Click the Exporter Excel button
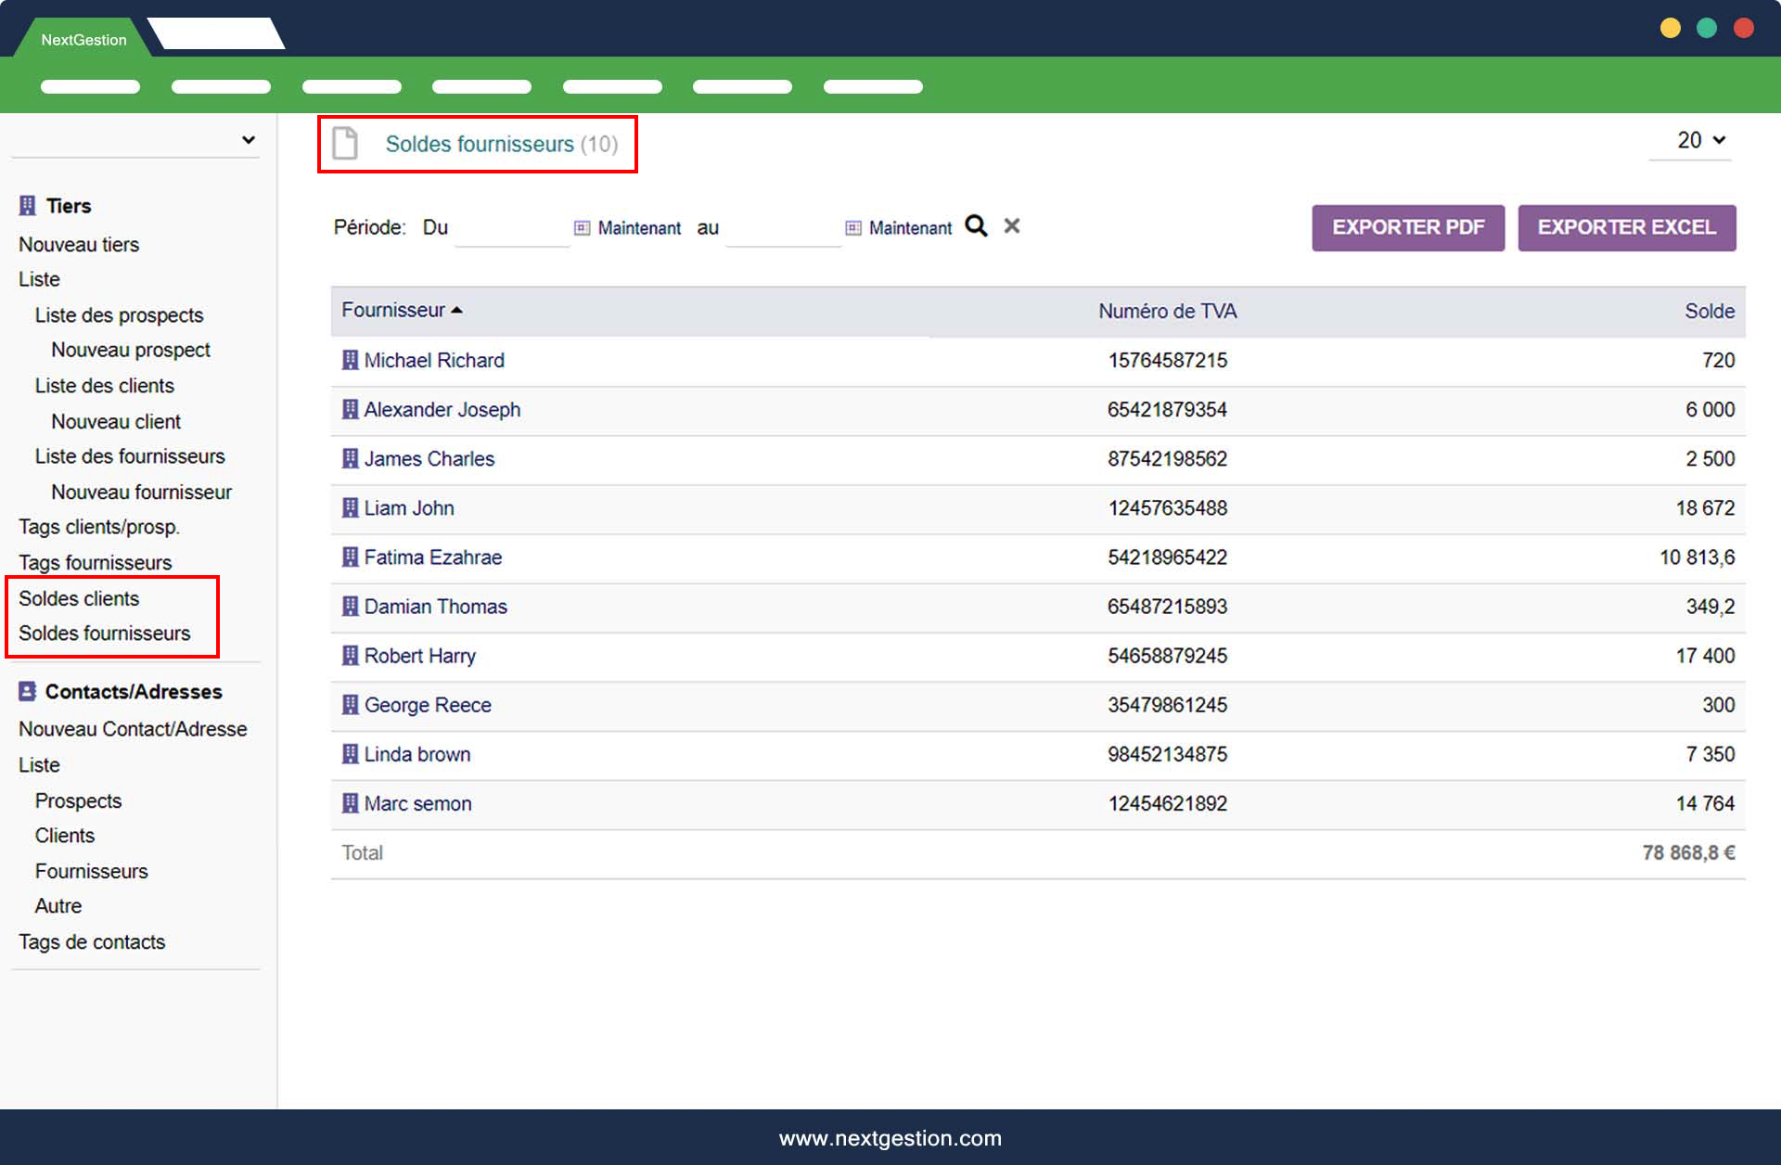This screenshot has width=1781, height=1165. [x=1626, y=227]
